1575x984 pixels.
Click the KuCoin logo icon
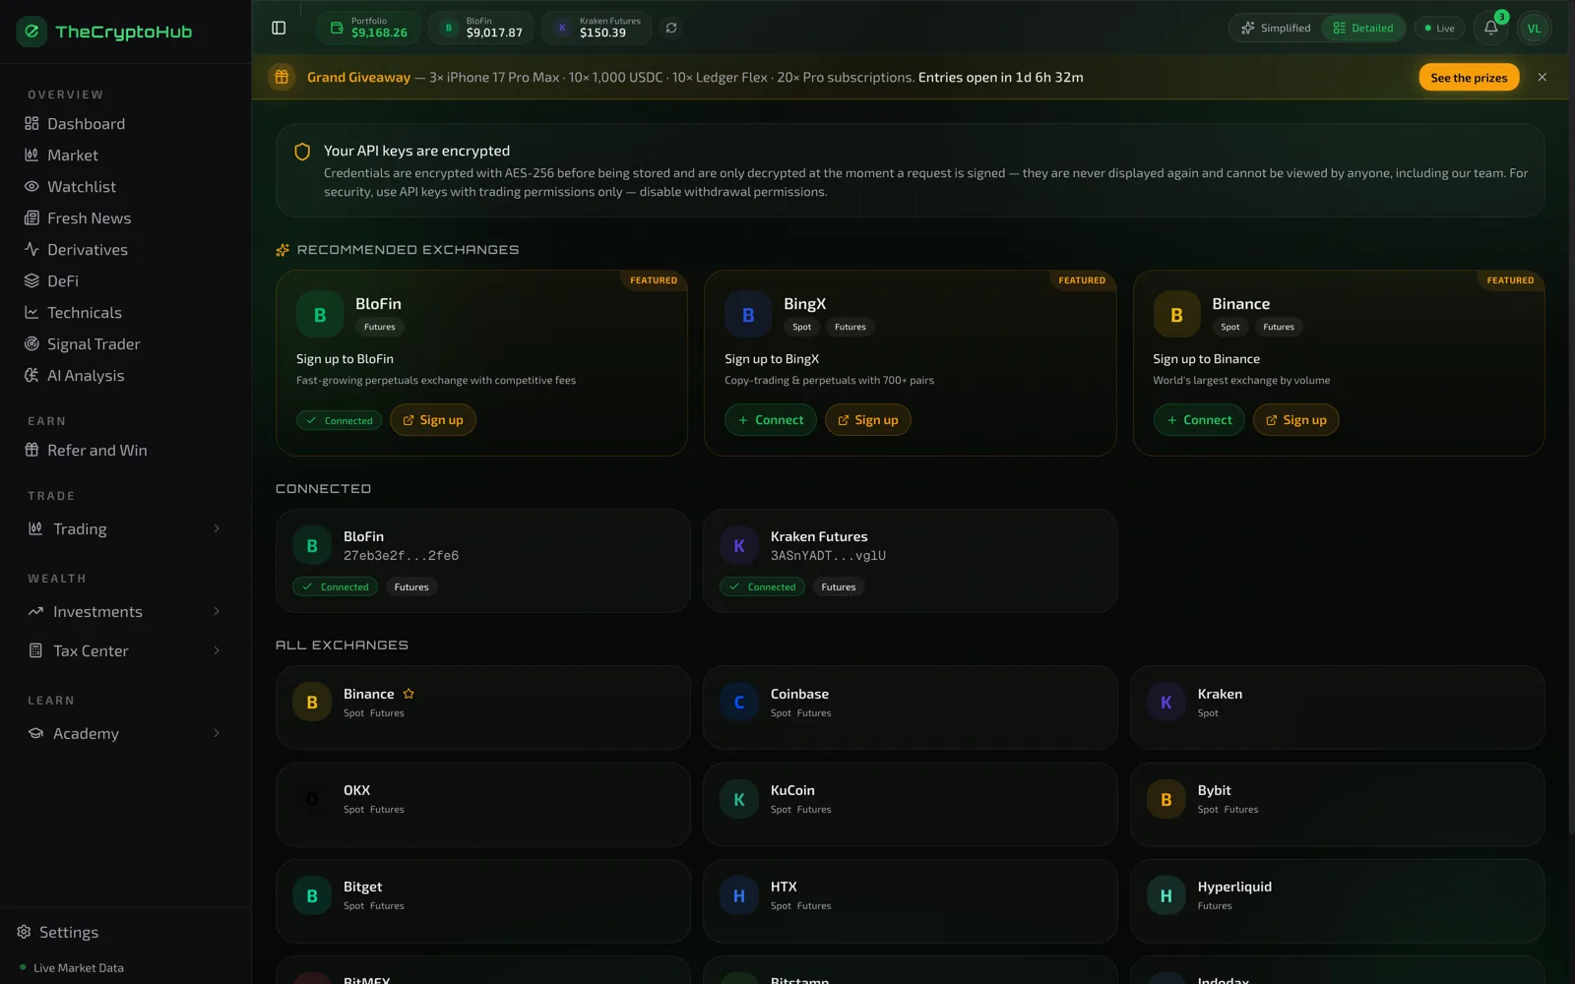[739, 799]
